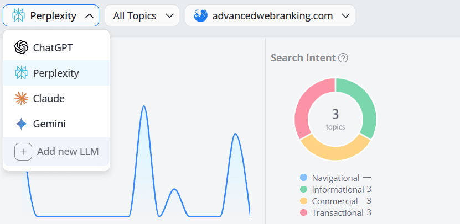This screenshot has width=460, height=224.
Task: Click the Informational count value 3
Action: pyautogui.click(x=369, y=189)
